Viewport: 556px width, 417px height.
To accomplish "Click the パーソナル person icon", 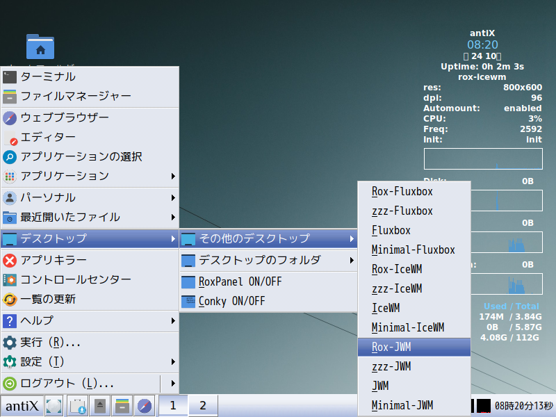I will tap(10, 198).
